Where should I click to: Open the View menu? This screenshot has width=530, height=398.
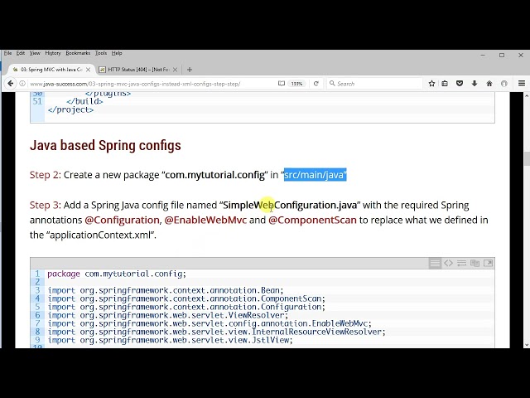coord(35,53)
